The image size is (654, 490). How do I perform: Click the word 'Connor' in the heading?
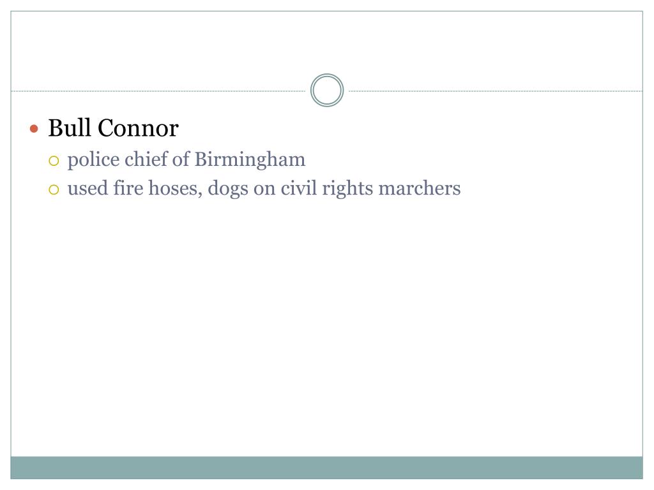click(138, 128)
